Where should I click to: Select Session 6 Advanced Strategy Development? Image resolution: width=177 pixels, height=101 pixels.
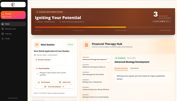point(96,58)
